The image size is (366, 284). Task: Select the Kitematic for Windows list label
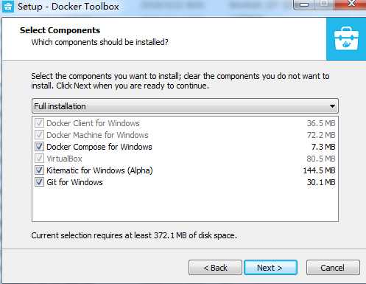99,170
